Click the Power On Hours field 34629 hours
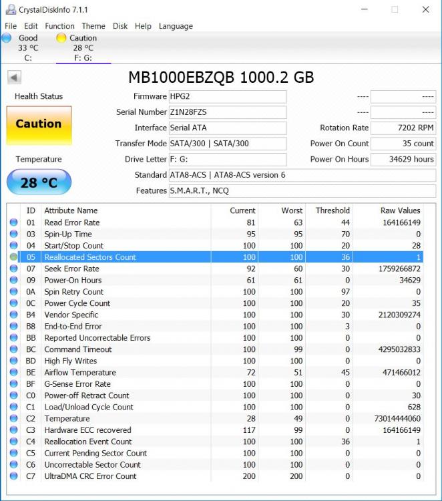The image size is (442, 501). coord(403,159)
